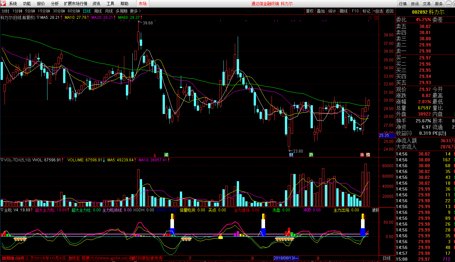Switch to 60分钟 chart period
455x262 pixels.
[74, 11]
